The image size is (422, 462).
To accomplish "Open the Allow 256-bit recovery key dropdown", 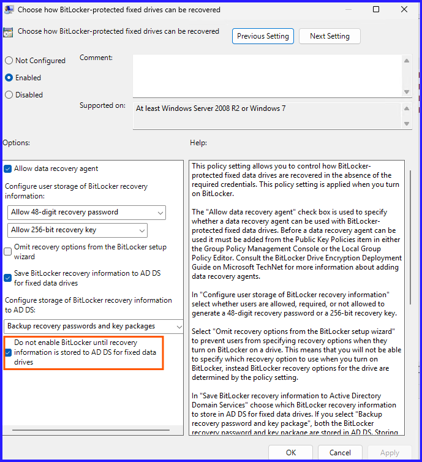I will [x=78, y=230].
